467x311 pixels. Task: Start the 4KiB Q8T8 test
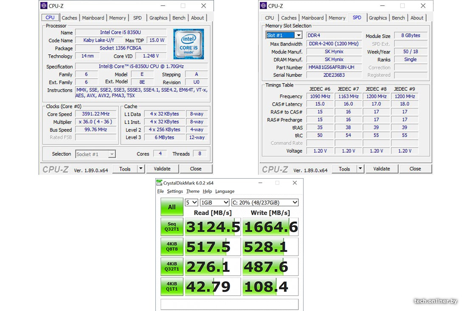coord(172,247)
